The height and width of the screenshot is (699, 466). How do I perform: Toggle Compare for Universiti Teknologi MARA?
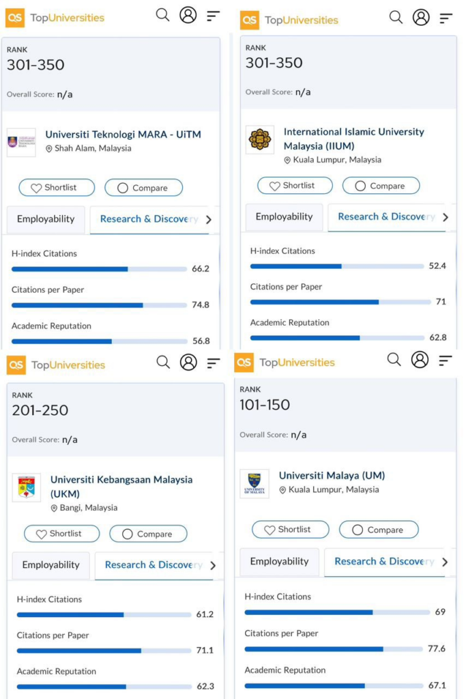143,188
